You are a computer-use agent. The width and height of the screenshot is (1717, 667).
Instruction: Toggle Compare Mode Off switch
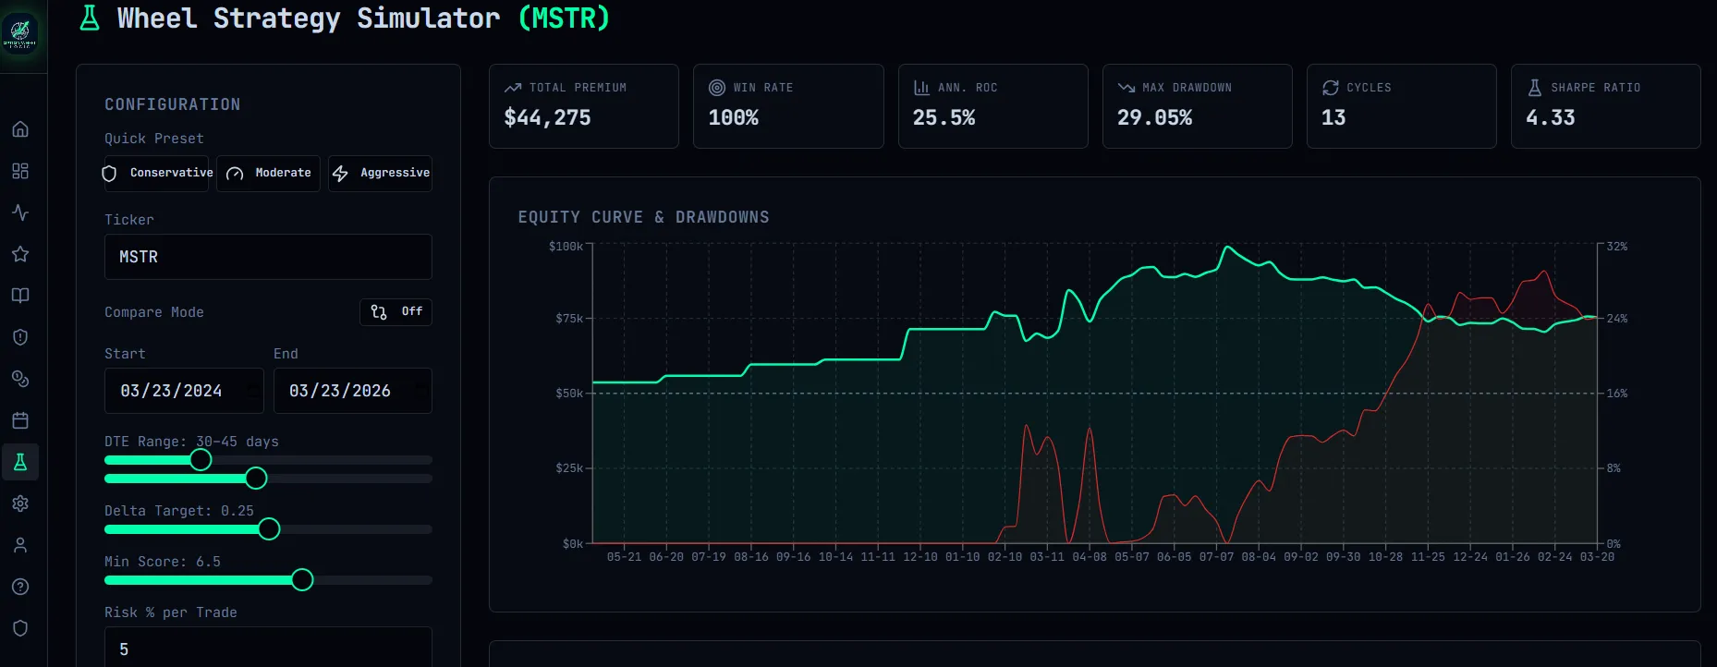(396, 312)
